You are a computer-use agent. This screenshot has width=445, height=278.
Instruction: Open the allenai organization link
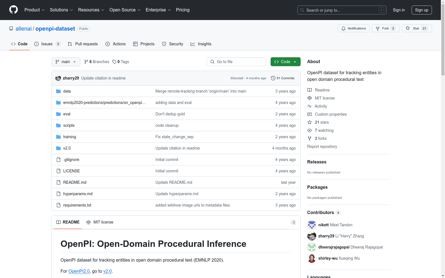click(x=24, y=29)
